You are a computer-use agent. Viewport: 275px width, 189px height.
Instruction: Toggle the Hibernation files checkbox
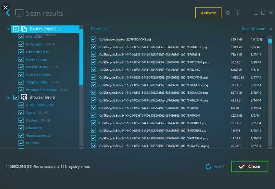point(21,52)
